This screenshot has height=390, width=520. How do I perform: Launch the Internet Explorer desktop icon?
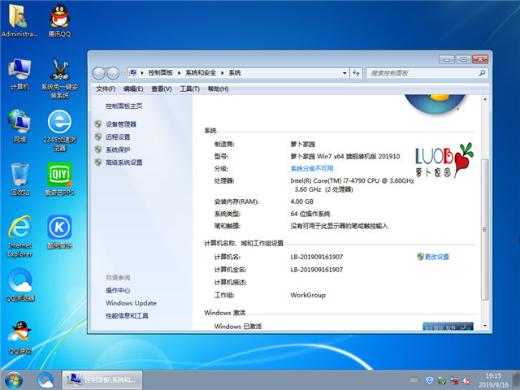[x=19, y=236]
